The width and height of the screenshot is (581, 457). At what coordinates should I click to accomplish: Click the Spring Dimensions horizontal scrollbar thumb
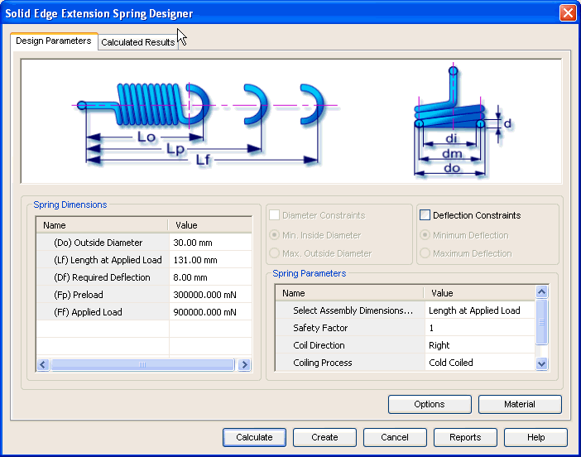pos(142,365)
